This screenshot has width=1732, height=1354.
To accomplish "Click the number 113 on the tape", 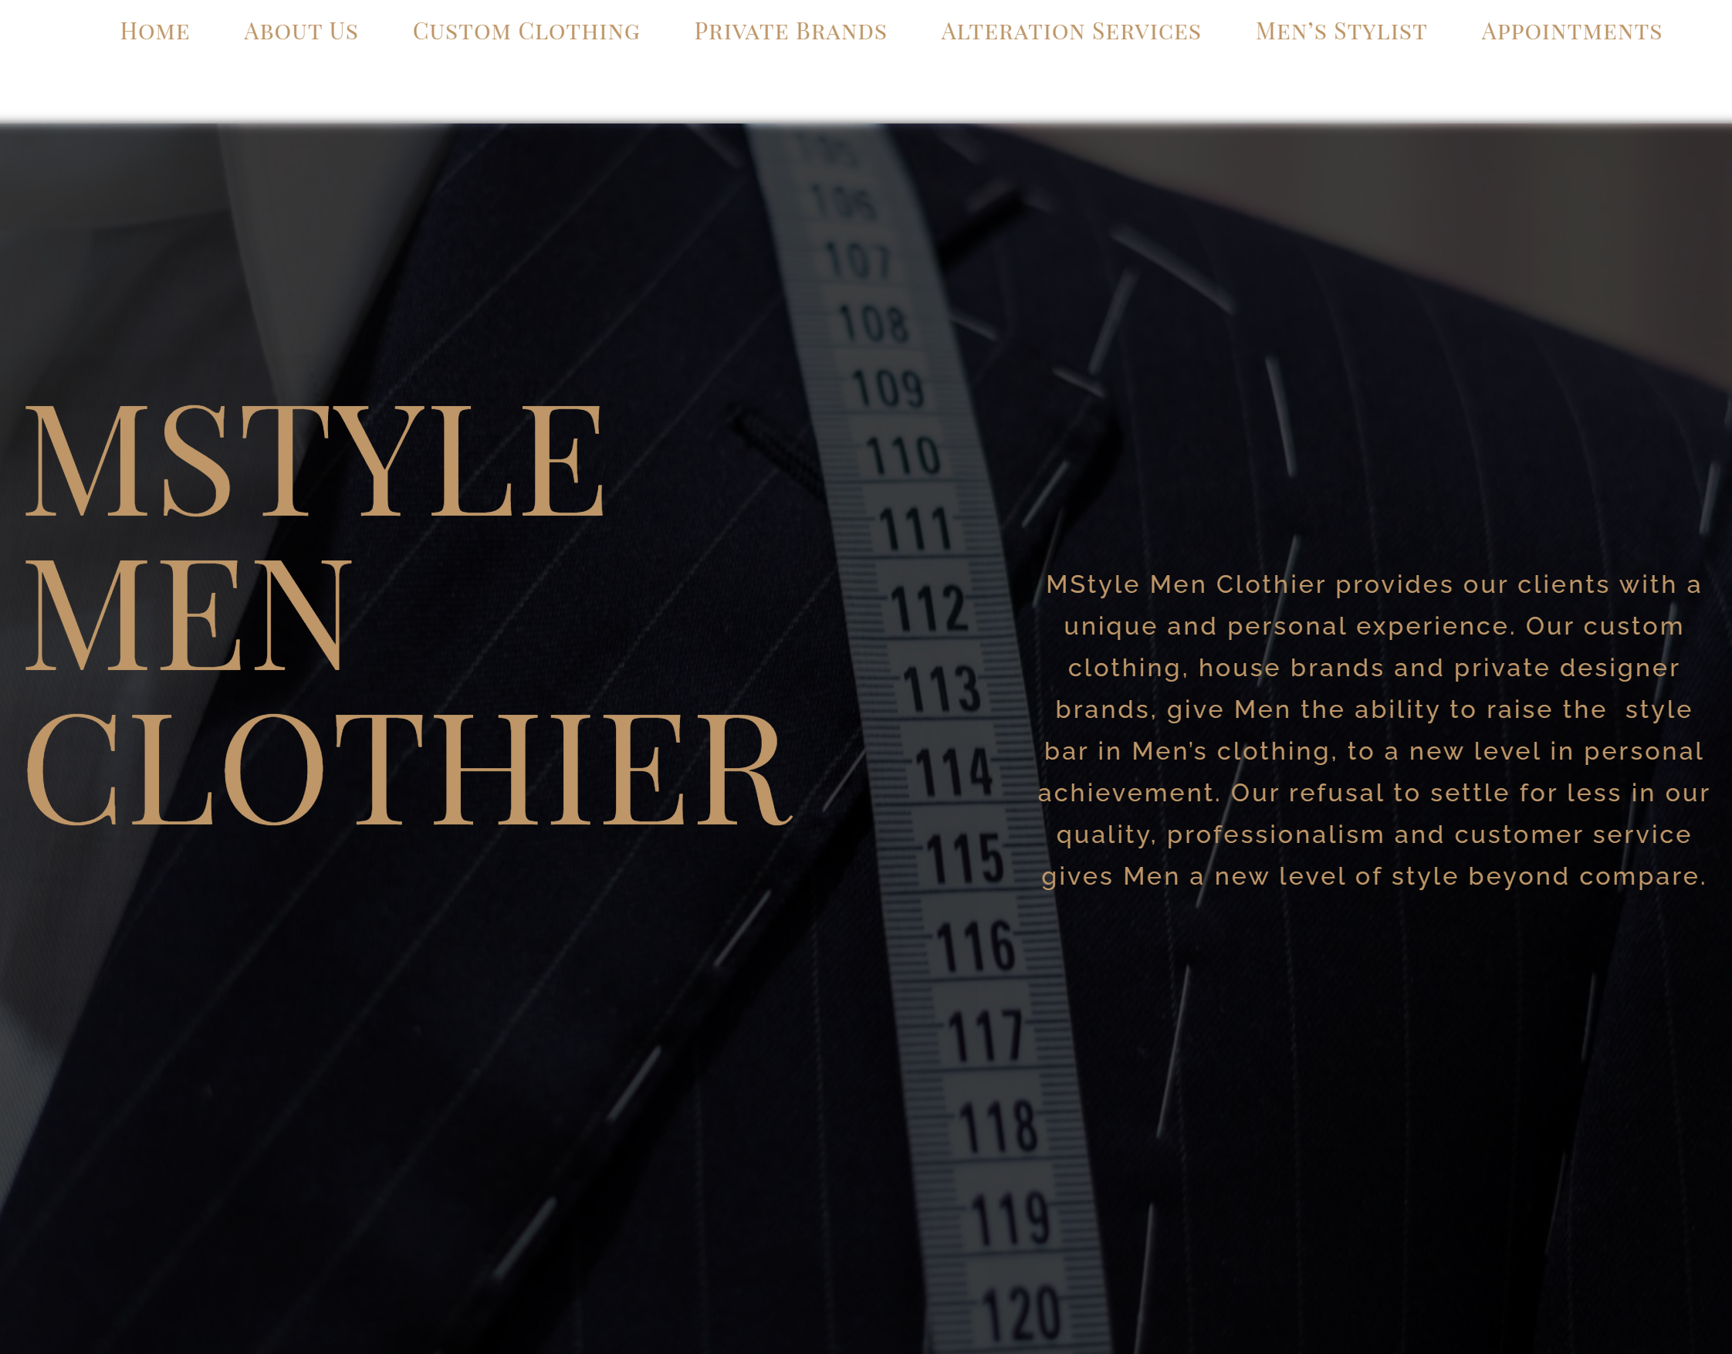I will [x=942, y=688].
